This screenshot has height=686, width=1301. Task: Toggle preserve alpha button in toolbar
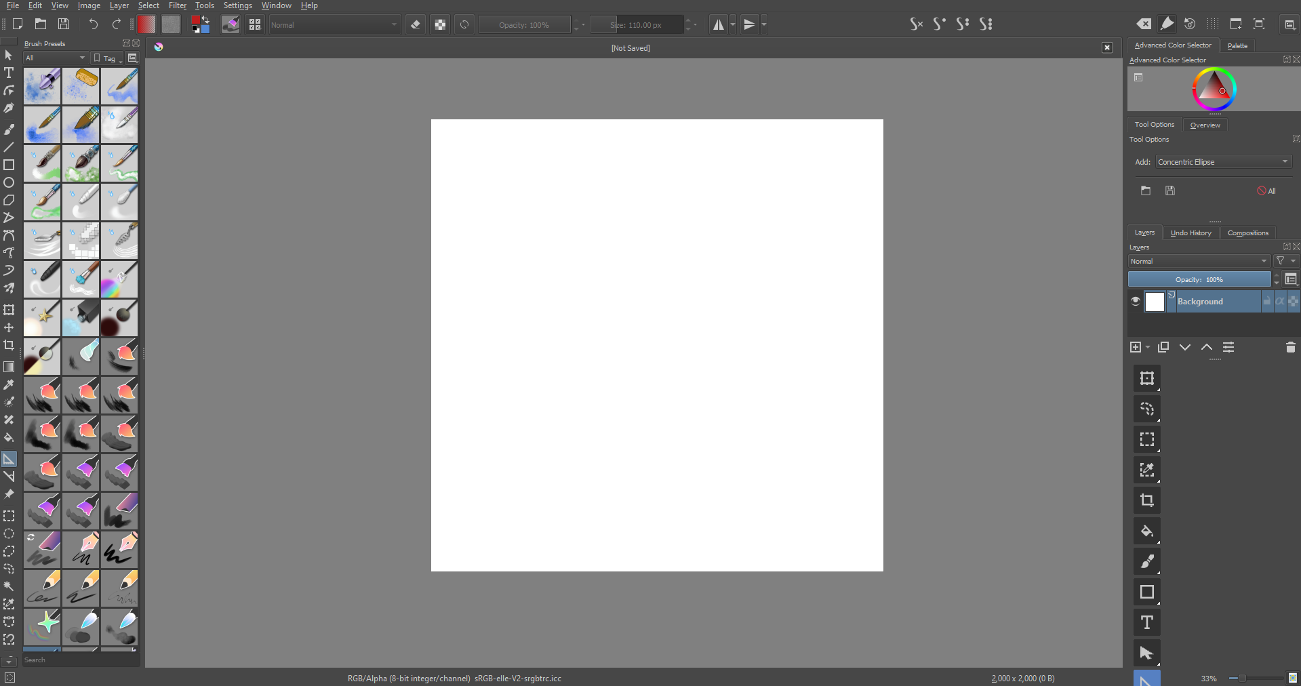[x=440, y=25]
